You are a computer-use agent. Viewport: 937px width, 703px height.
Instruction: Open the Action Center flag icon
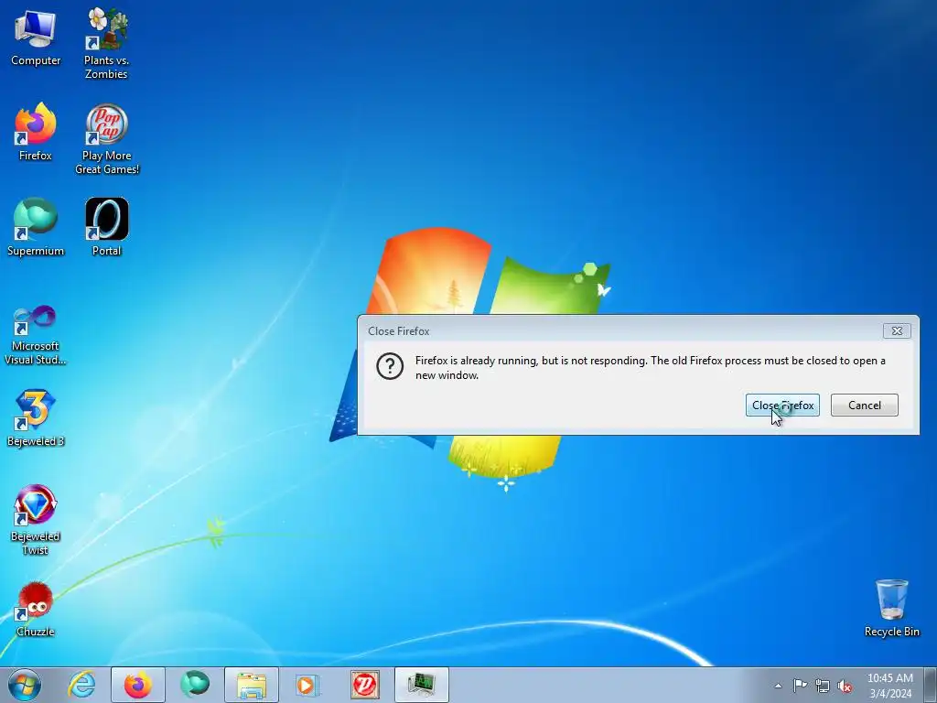click(800, 686)
